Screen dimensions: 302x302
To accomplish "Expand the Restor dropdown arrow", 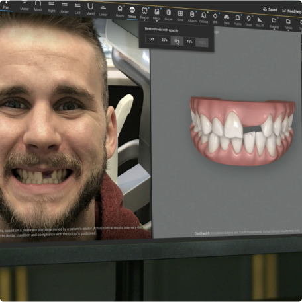I will tap(144, 20).
